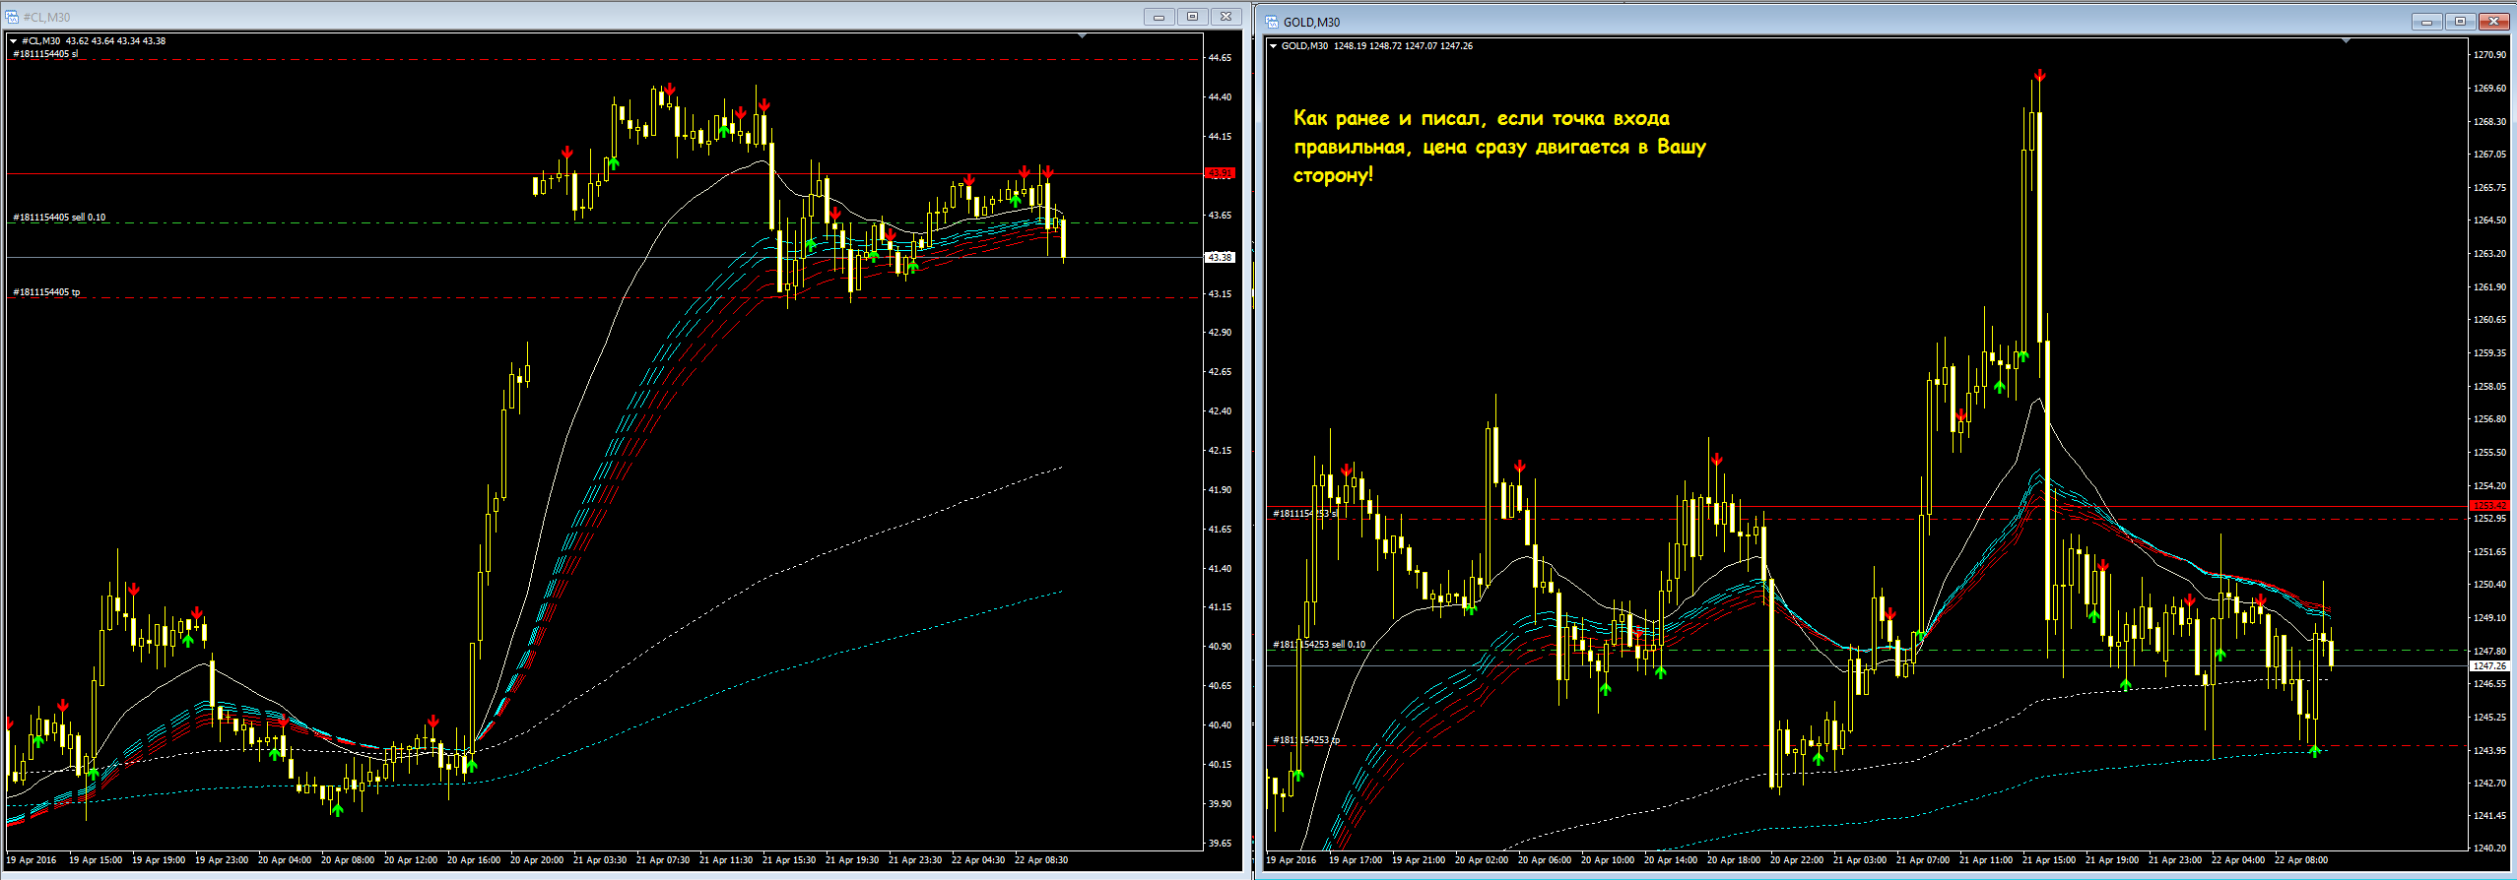Open the #CL,M30 chart header triangle menu
The height and width of the screenshot is (880, 2517).
pyautogui.click(x=13, y=41)
